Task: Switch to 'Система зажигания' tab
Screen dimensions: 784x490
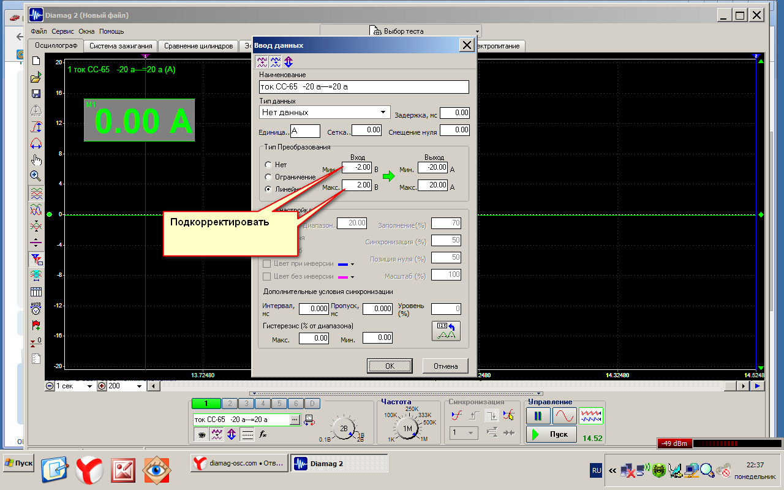Action: point(121,46)
